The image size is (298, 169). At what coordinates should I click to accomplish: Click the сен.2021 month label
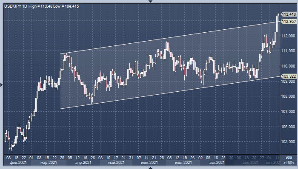[x=250, y=163]
